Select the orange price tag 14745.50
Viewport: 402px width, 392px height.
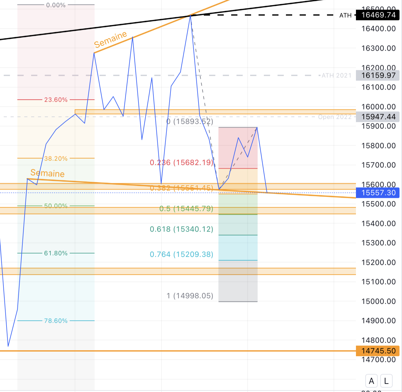378,351
